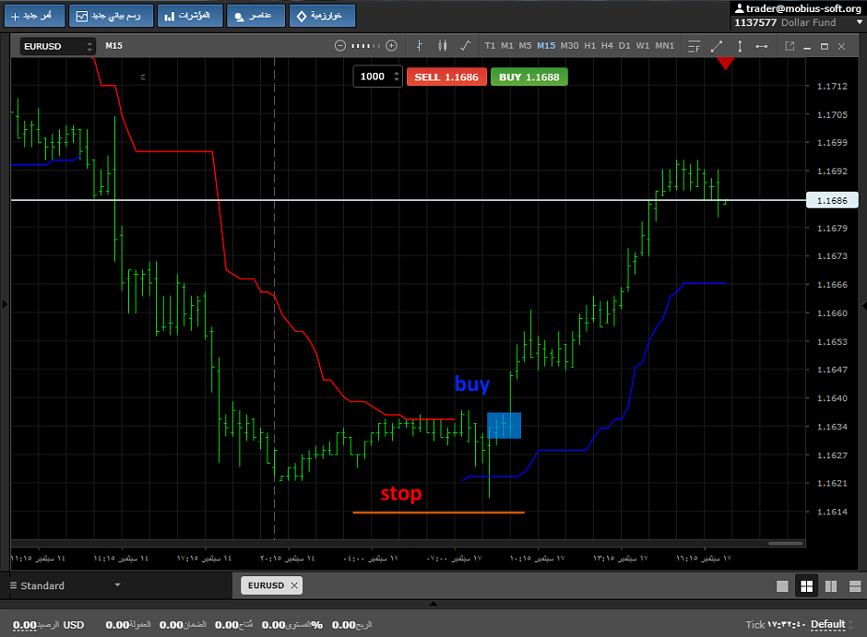Close the EURUSD chart tab
The width and height of the screenshot is (867, 637).
point(294,585)
